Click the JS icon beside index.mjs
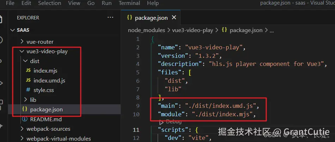This screenshot has width=335, height=142. (x=28, y=70)
